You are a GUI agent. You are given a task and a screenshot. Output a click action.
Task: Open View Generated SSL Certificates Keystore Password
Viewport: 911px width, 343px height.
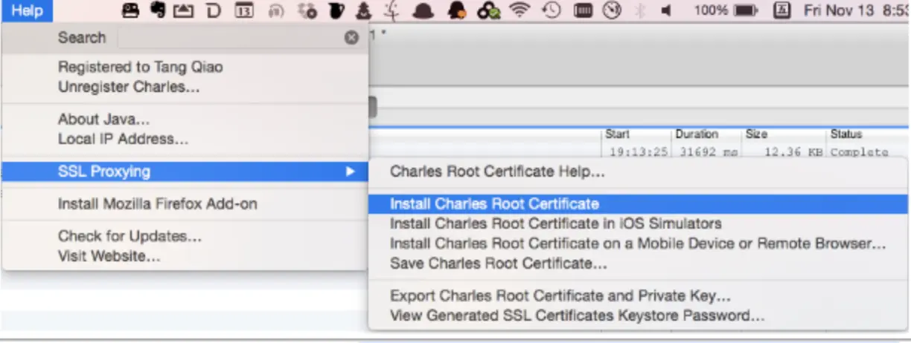tap(578, 316)
